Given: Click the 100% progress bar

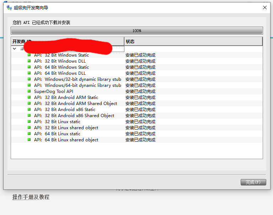Looking at the screenshot, I should (137, 31).
